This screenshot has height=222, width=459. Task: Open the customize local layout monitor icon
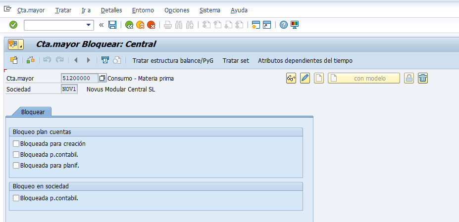pyautogui.click(x=295, y=25)
